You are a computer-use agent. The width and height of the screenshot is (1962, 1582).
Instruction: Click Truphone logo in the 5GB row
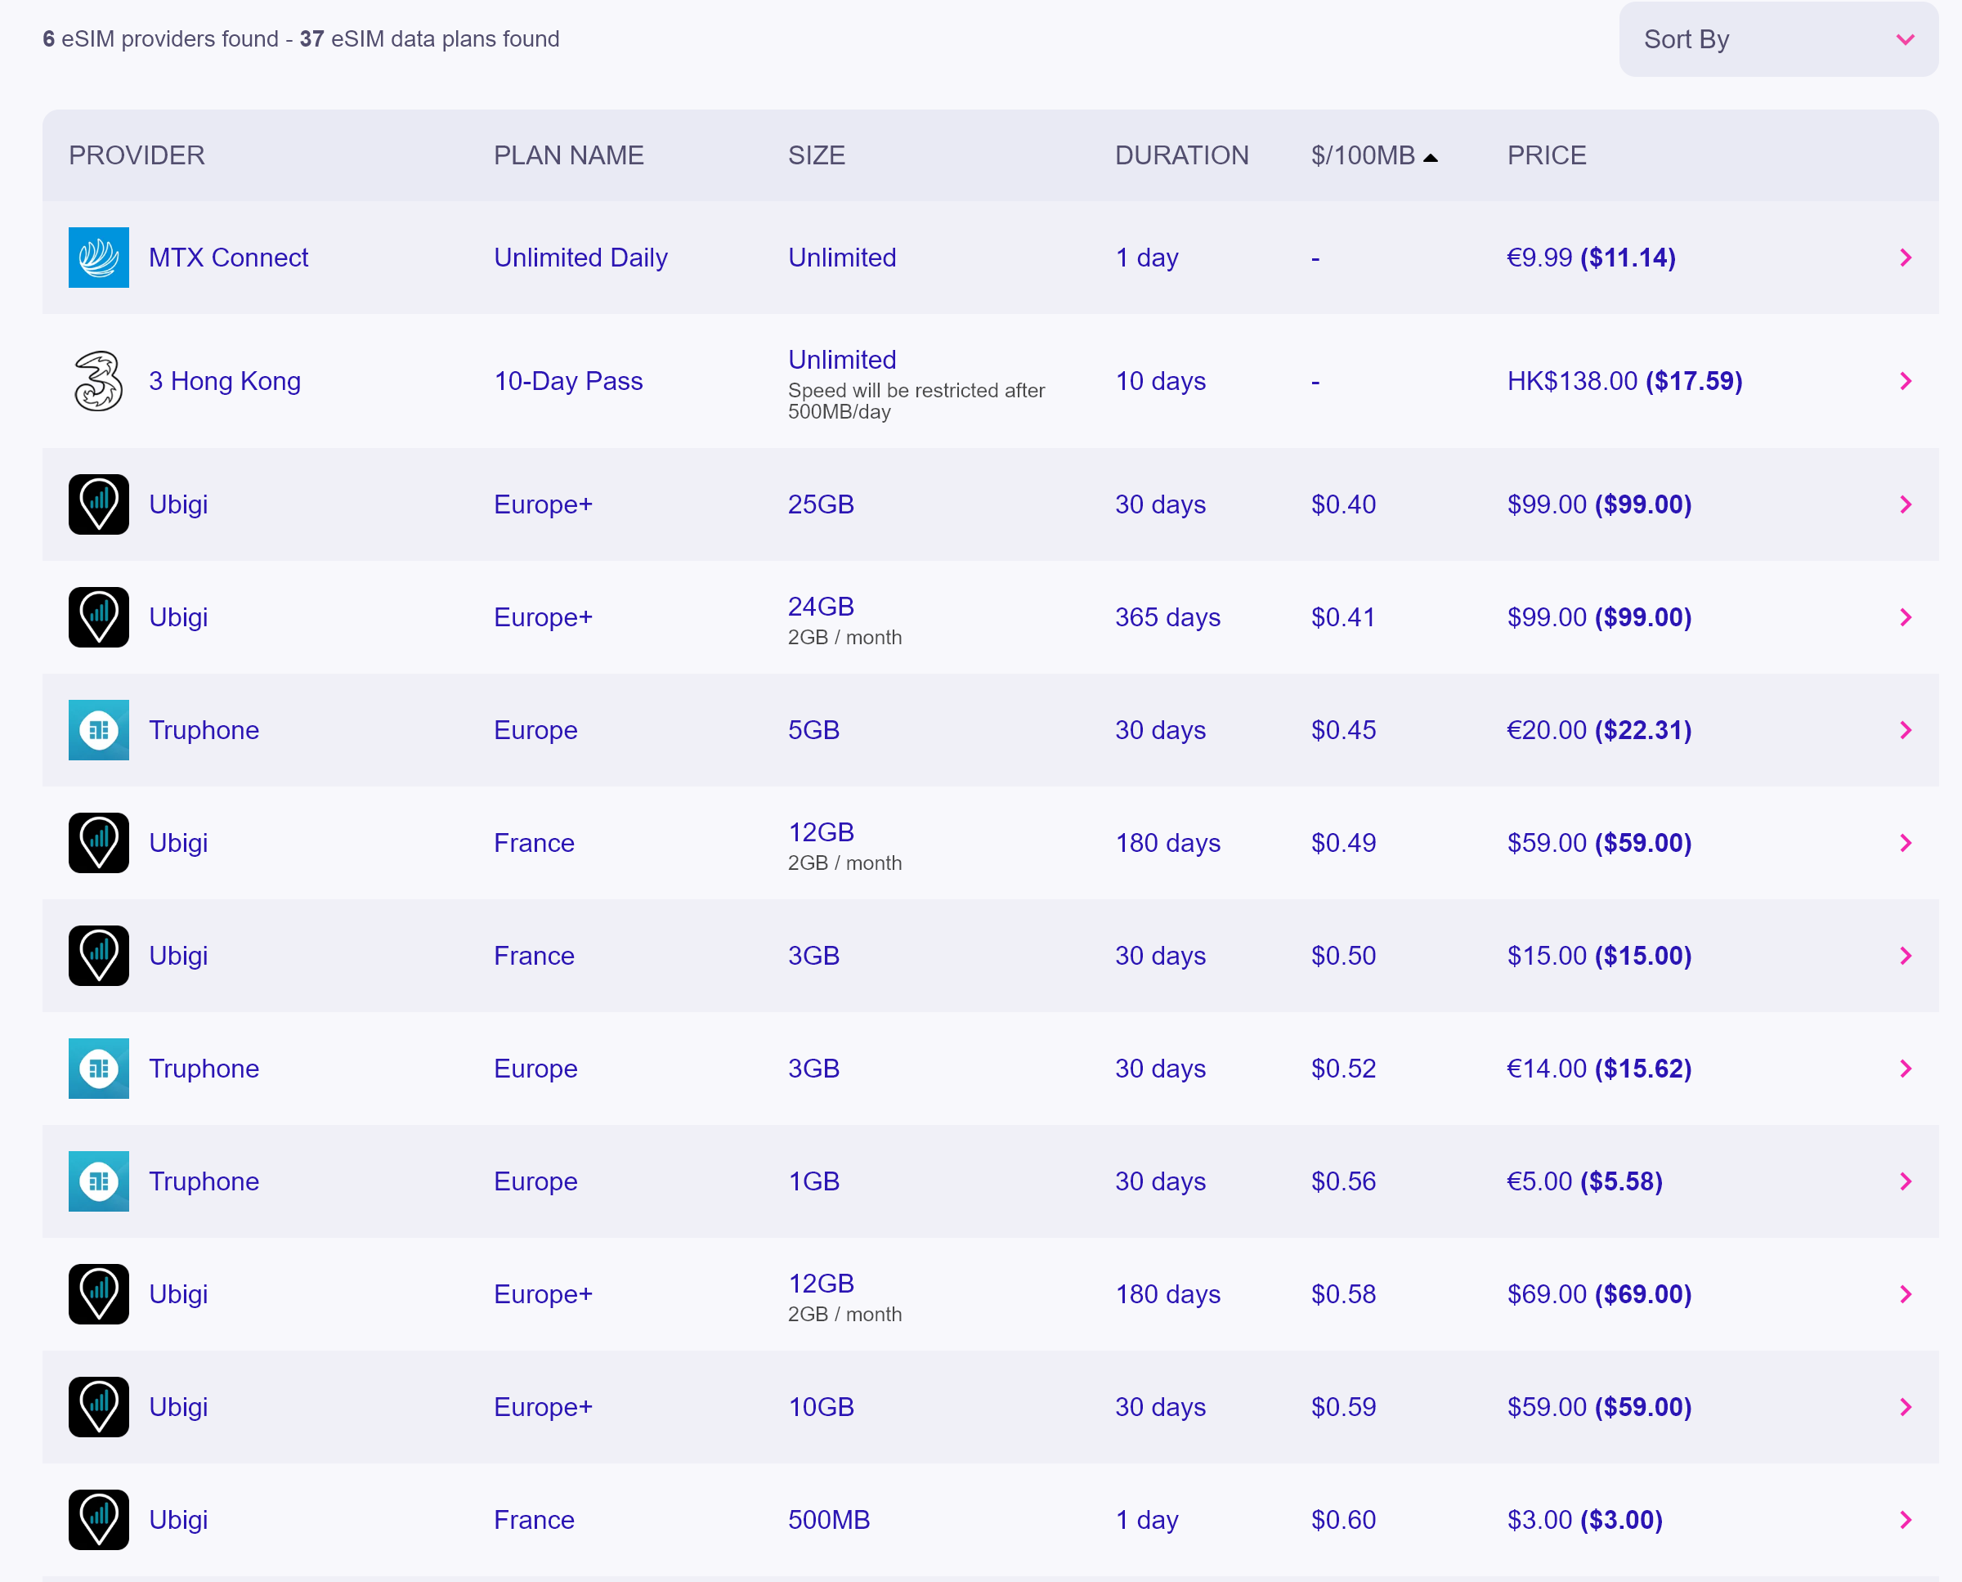pos(98,730)
